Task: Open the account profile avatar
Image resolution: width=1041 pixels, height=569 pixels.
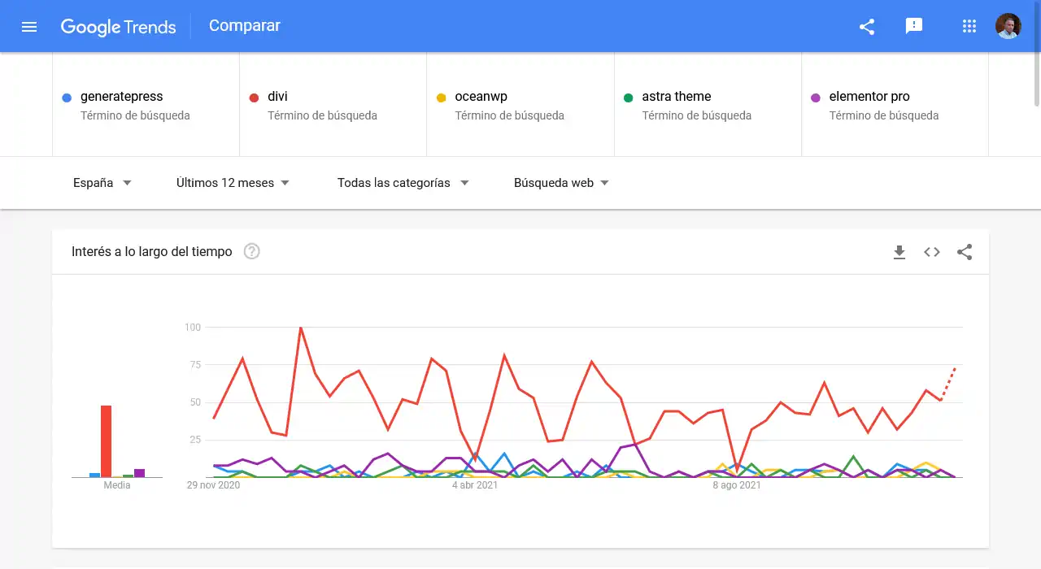Action: 1008,26
